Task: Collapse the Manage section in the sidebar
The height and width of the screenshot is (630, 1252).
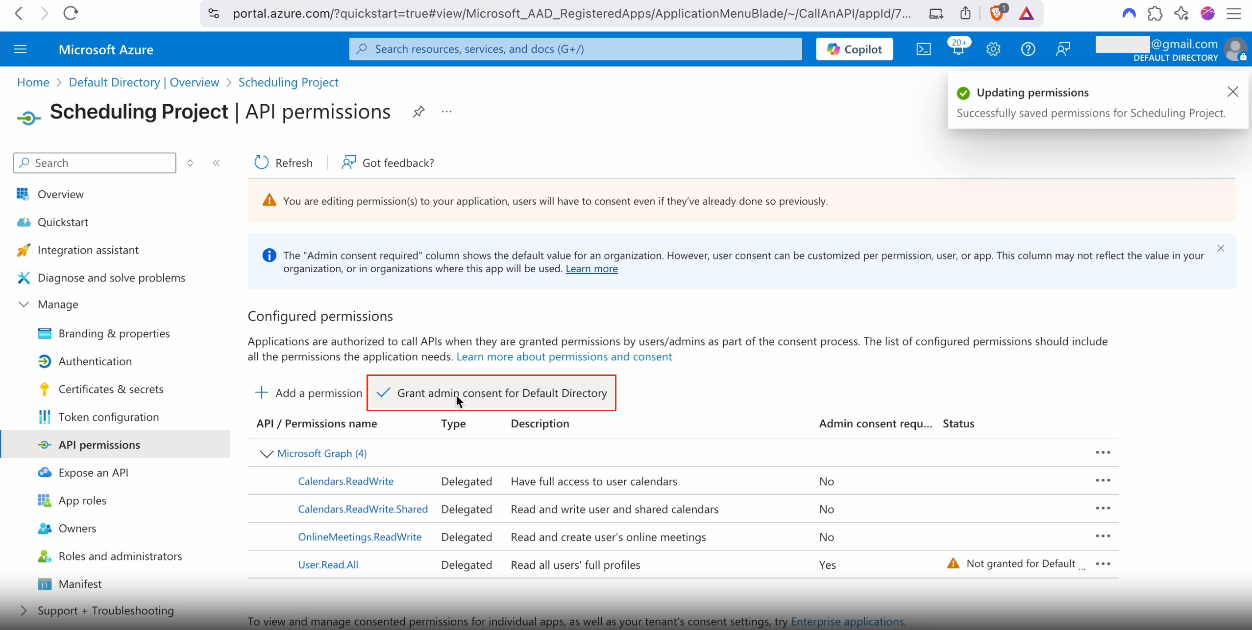Action: 23,304
